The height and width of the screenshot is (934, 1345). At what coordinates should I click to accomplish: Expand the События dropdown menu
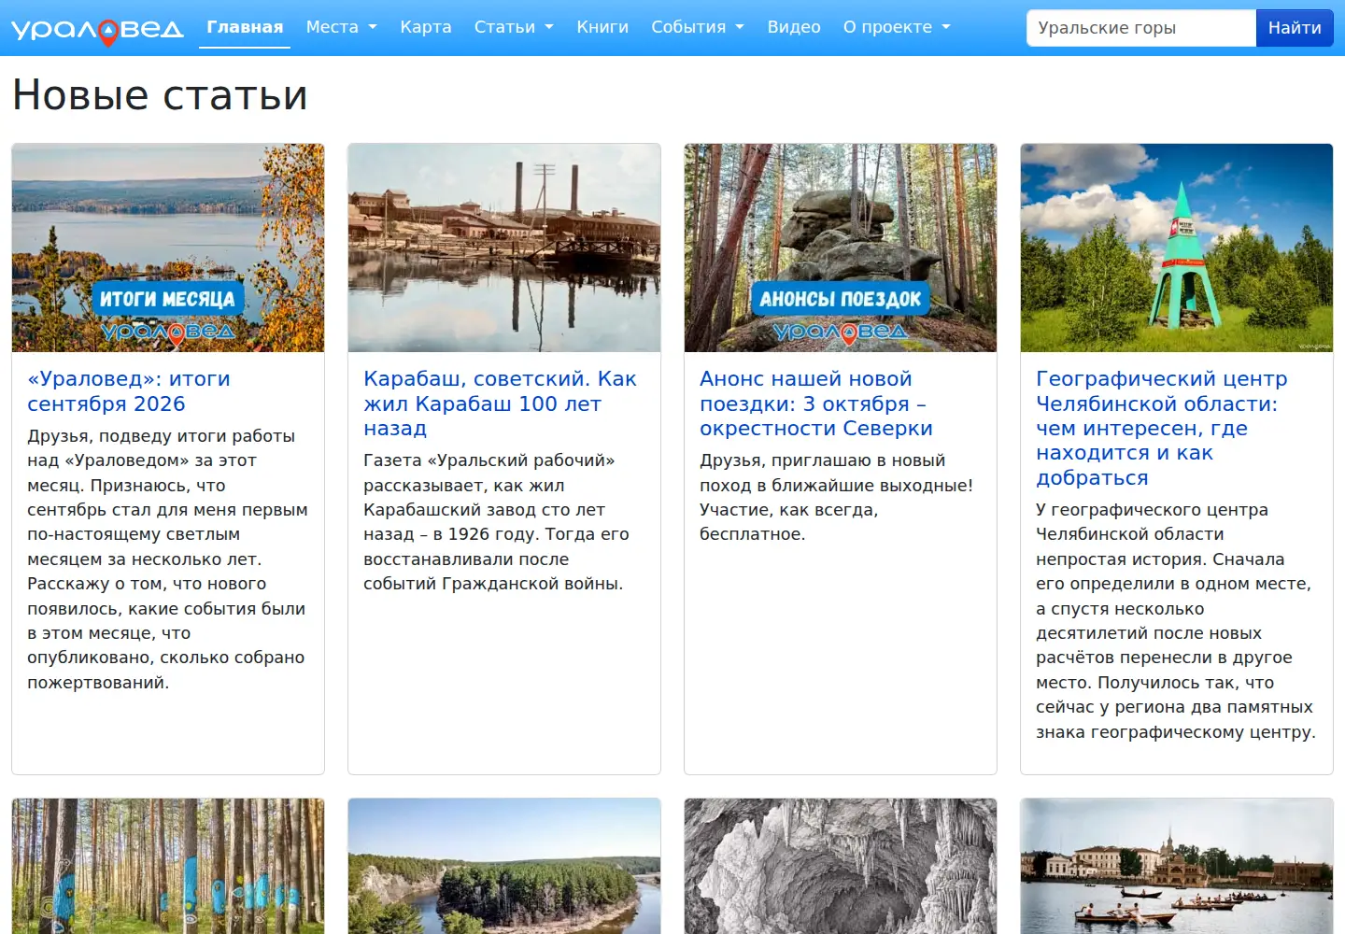tap(698, 27)
